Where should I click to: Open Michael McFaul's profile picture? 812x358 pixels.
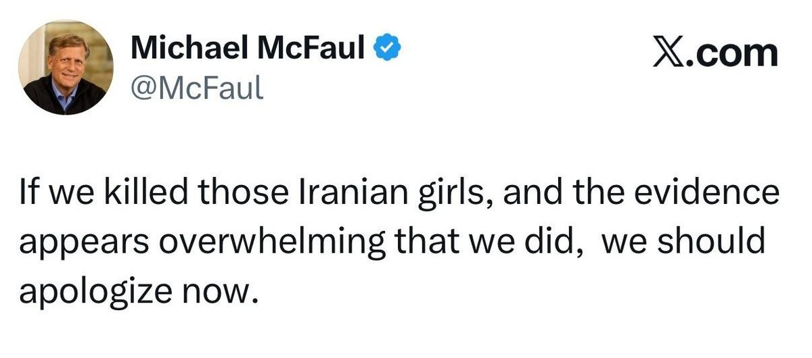(x=66, y=67)
